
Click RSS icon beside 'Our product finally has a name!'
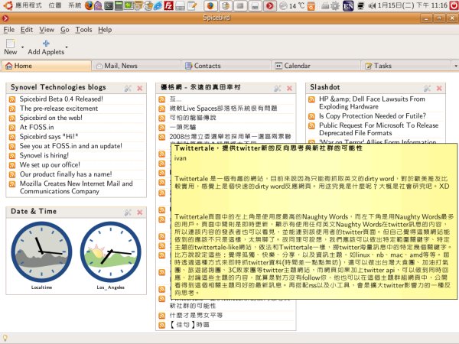click(12, 174)
